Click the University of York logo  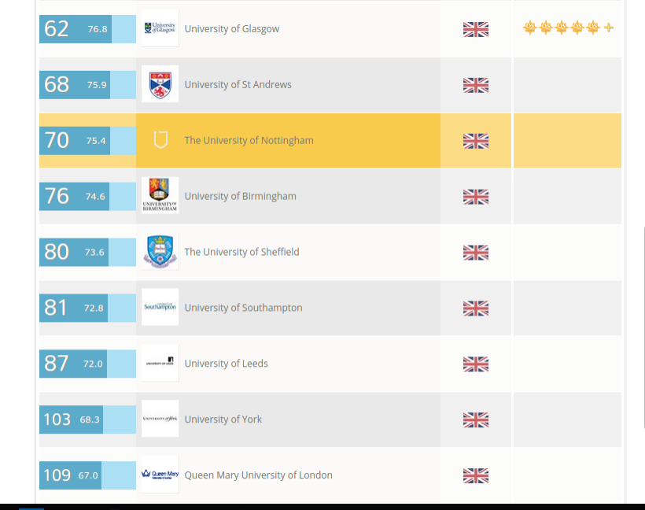coord(160,419)
